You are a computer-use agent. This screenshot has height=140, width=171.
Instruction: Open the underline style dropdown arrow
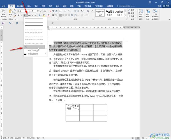coord(27,15)
